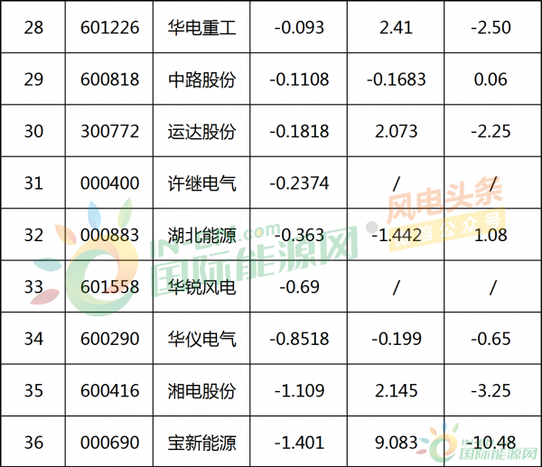This screenshot has width=542, height=467.
Task: Select value 2.41 in 华电重工 row
Action: tap(396, 28)
